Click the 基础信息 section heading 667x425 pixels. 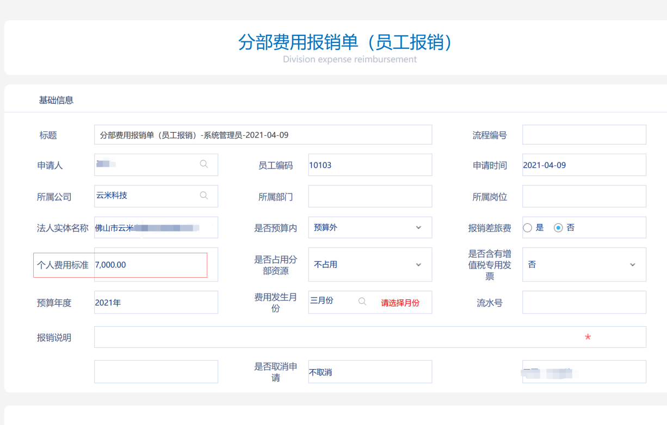[x=56, y=100]
